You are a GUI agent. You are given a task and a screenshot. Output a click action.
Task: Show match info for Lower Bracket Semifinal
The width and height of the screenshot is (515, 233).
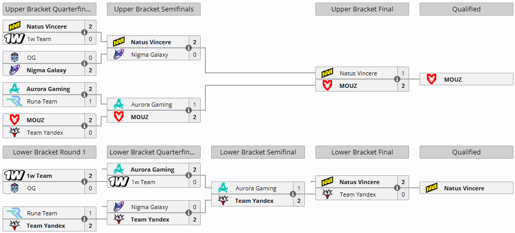coord(293,195)
